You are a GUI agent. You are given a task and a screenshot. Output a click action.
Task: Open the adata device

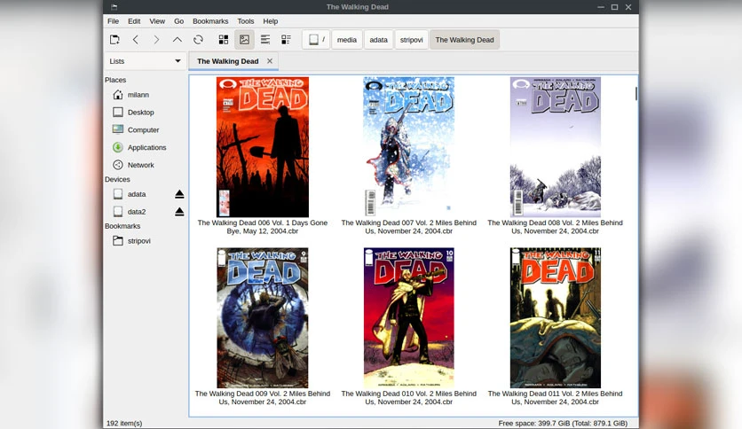pos(137,194)
